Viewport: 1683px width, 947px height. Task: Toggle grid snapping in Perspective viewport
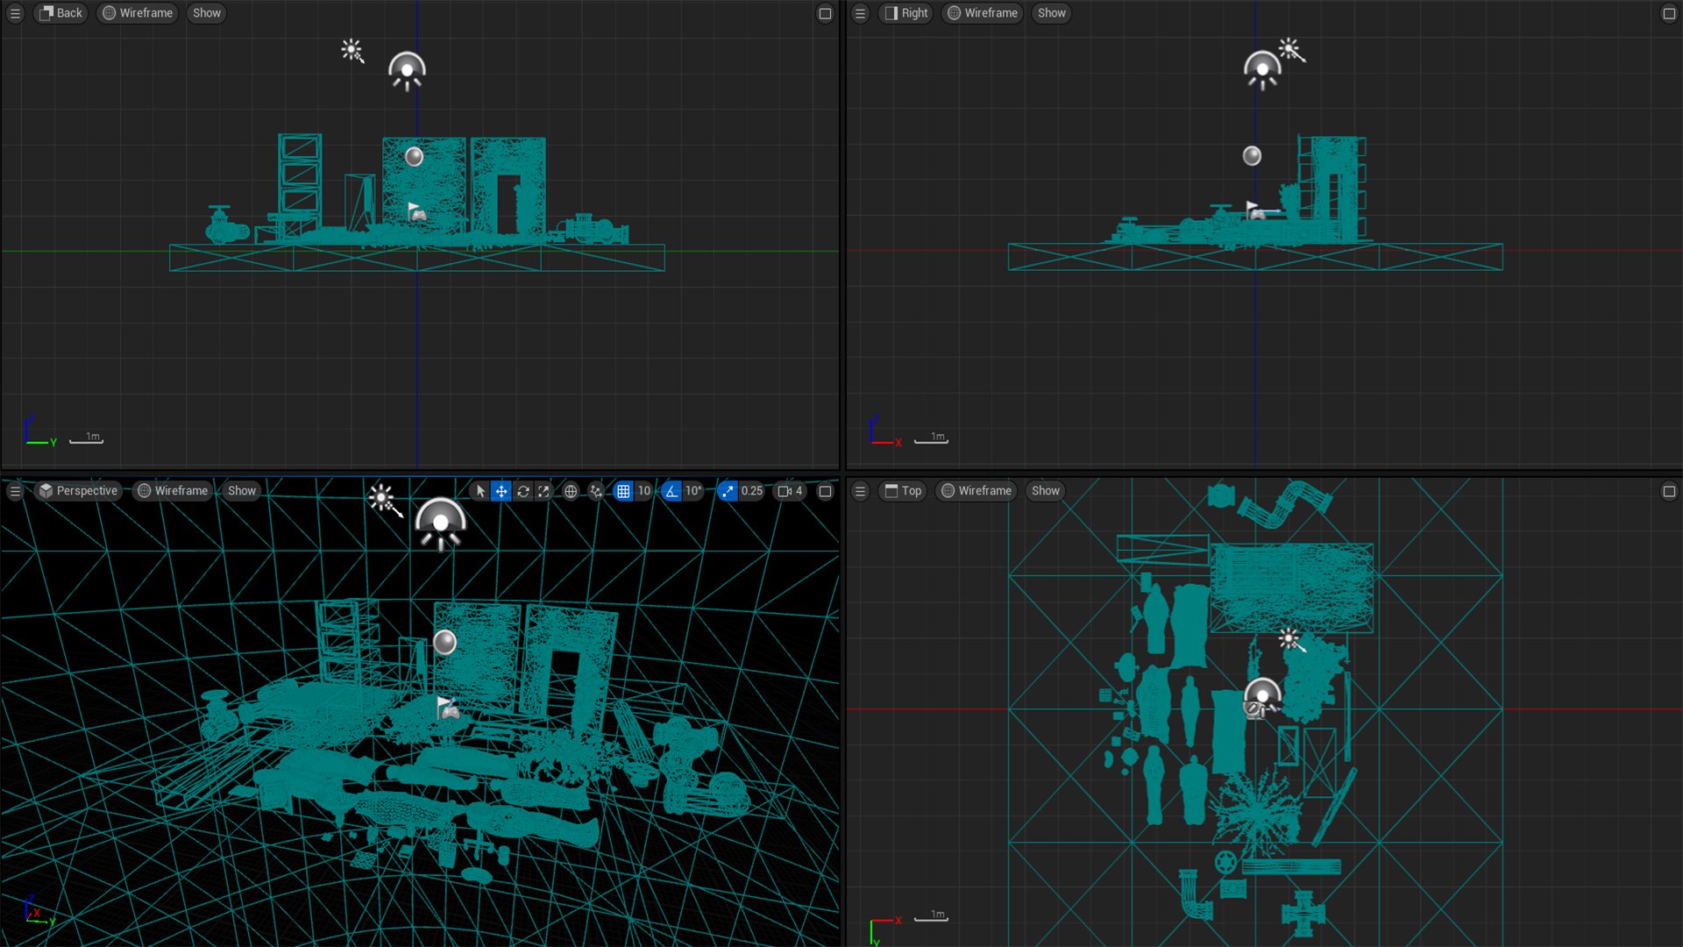point(623,491)
